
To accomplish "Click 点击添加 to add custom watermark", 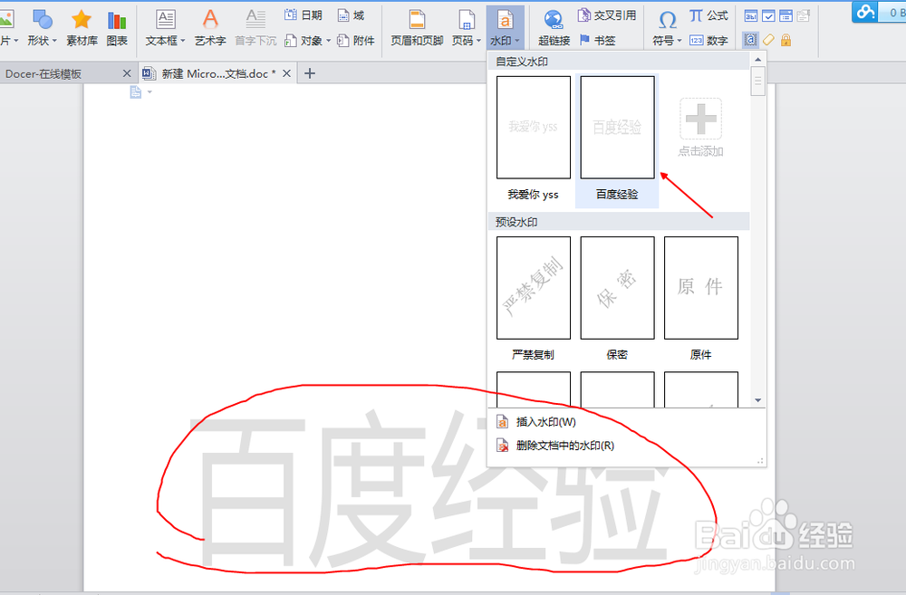I will point(700,129).
